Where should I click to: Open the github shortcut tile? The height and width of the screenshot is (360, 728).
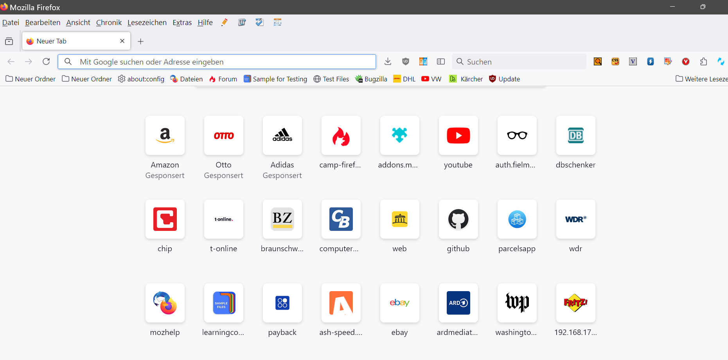pos(458,219)
